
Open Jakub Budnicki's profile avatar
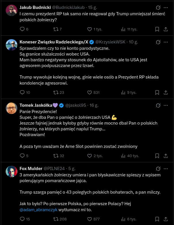[x=12, y=10]
